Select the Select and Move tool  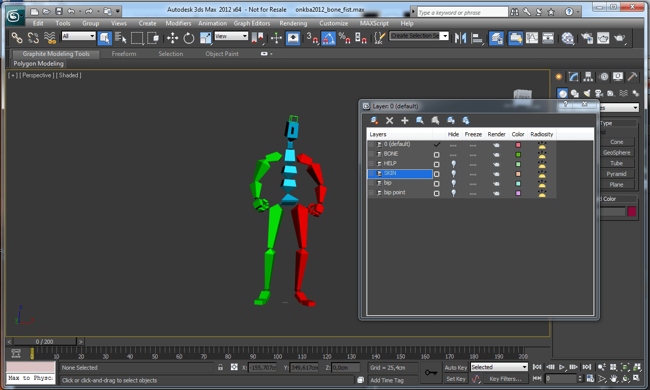(172, 38)
